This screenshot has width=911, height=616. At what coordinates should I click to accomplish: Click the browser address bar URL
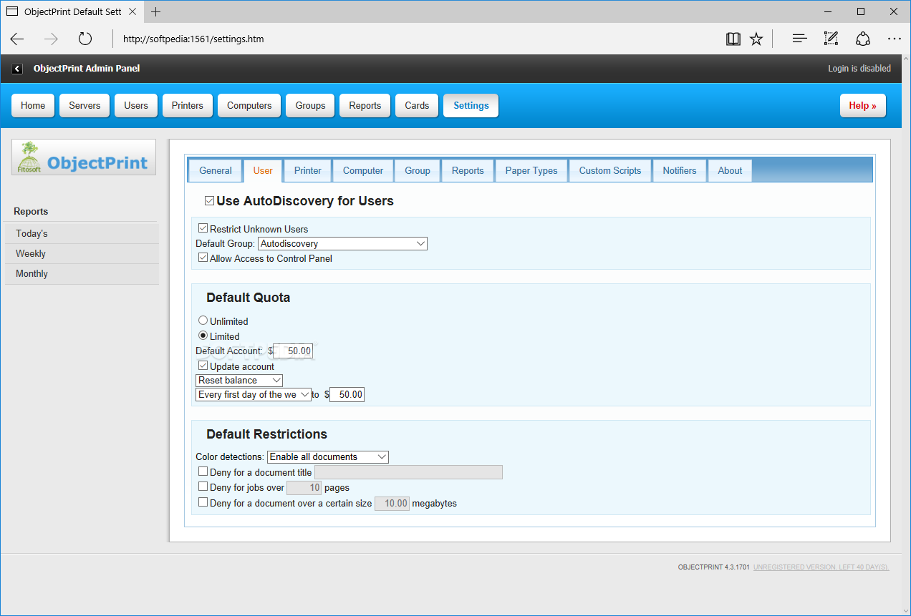[193, 39]
